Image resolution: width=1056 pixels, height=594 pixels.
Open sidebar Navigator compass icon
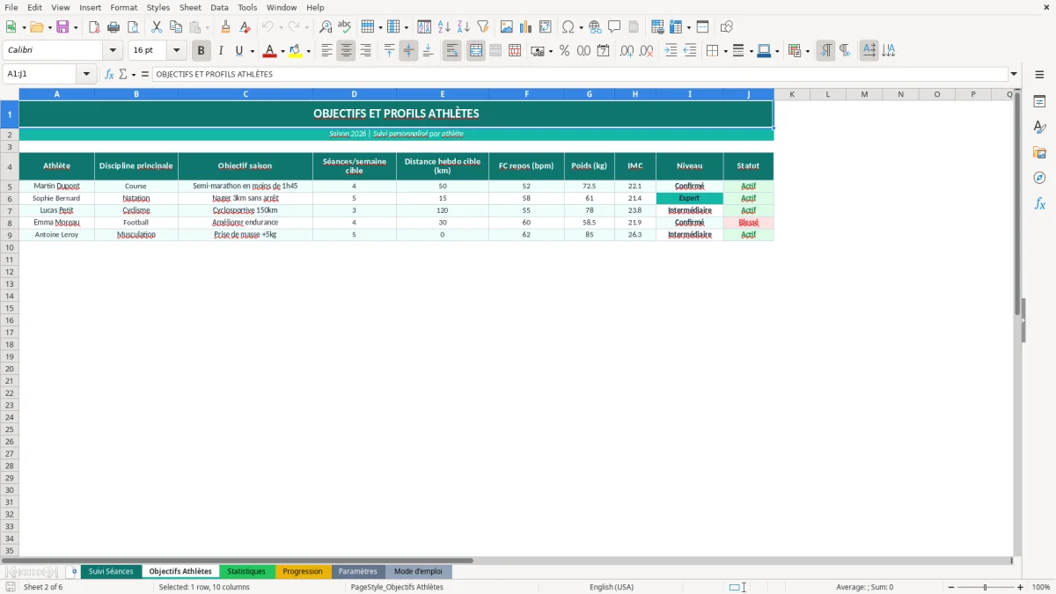pyautogui.click(x=1039, y=178)
